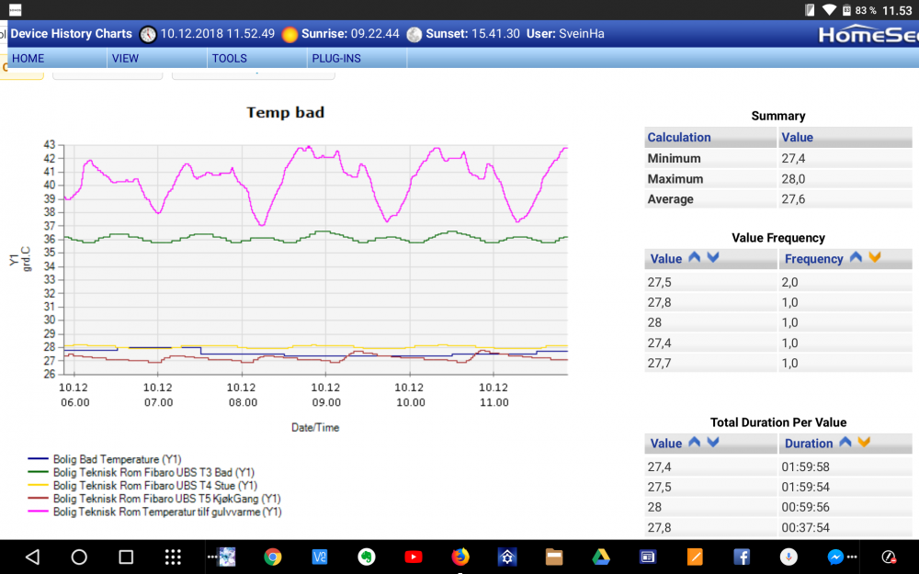Click the orange Duration descending sort arrow
Image resolution: width=919 pixels, height=574 pixels.
point(864,443)
